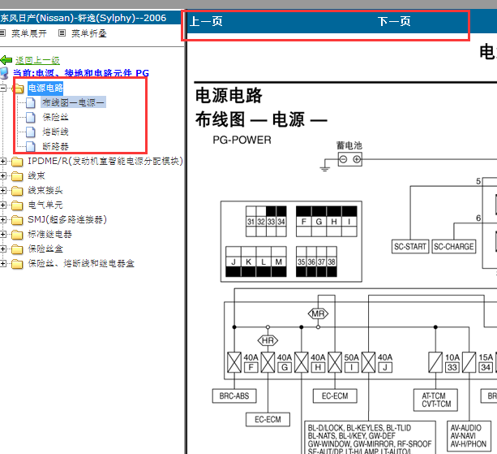Click the 40A fuse F symbol

[234, 362]
